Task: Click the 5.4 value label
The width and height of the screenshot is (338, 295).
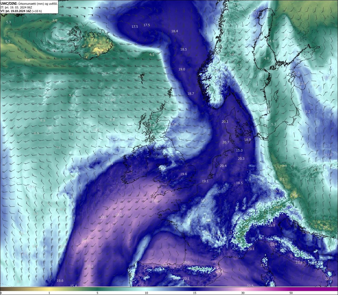Action: tap(72, 95)
